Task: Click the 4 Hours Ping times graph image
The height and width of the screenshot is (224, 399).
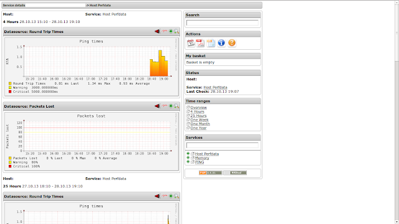Action: [92, 67]
